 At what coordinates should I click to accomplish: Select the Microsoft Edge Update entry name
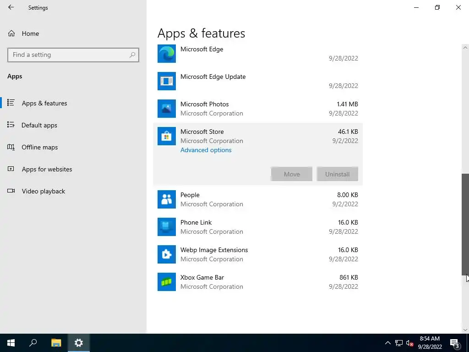pyautogui.click(x=213, y=77)
